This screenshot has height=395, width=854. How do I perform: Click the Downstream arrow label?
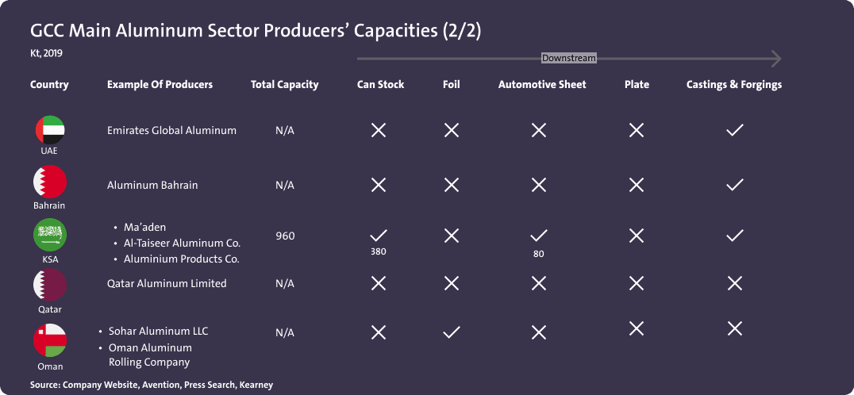pos(568,58)
